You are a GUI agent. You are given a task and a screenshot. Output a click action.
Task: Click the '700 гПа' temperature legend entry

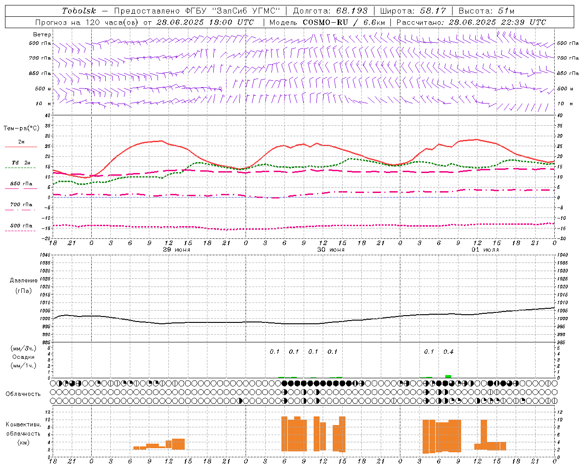pos(21,207)
